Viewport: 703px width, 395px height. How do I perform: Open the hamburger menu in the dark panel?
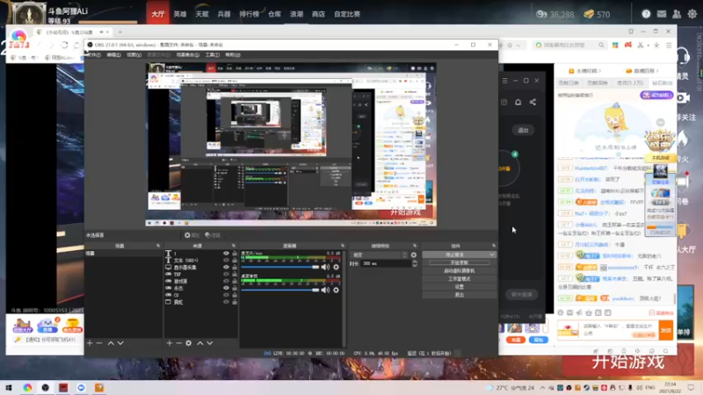504,81
